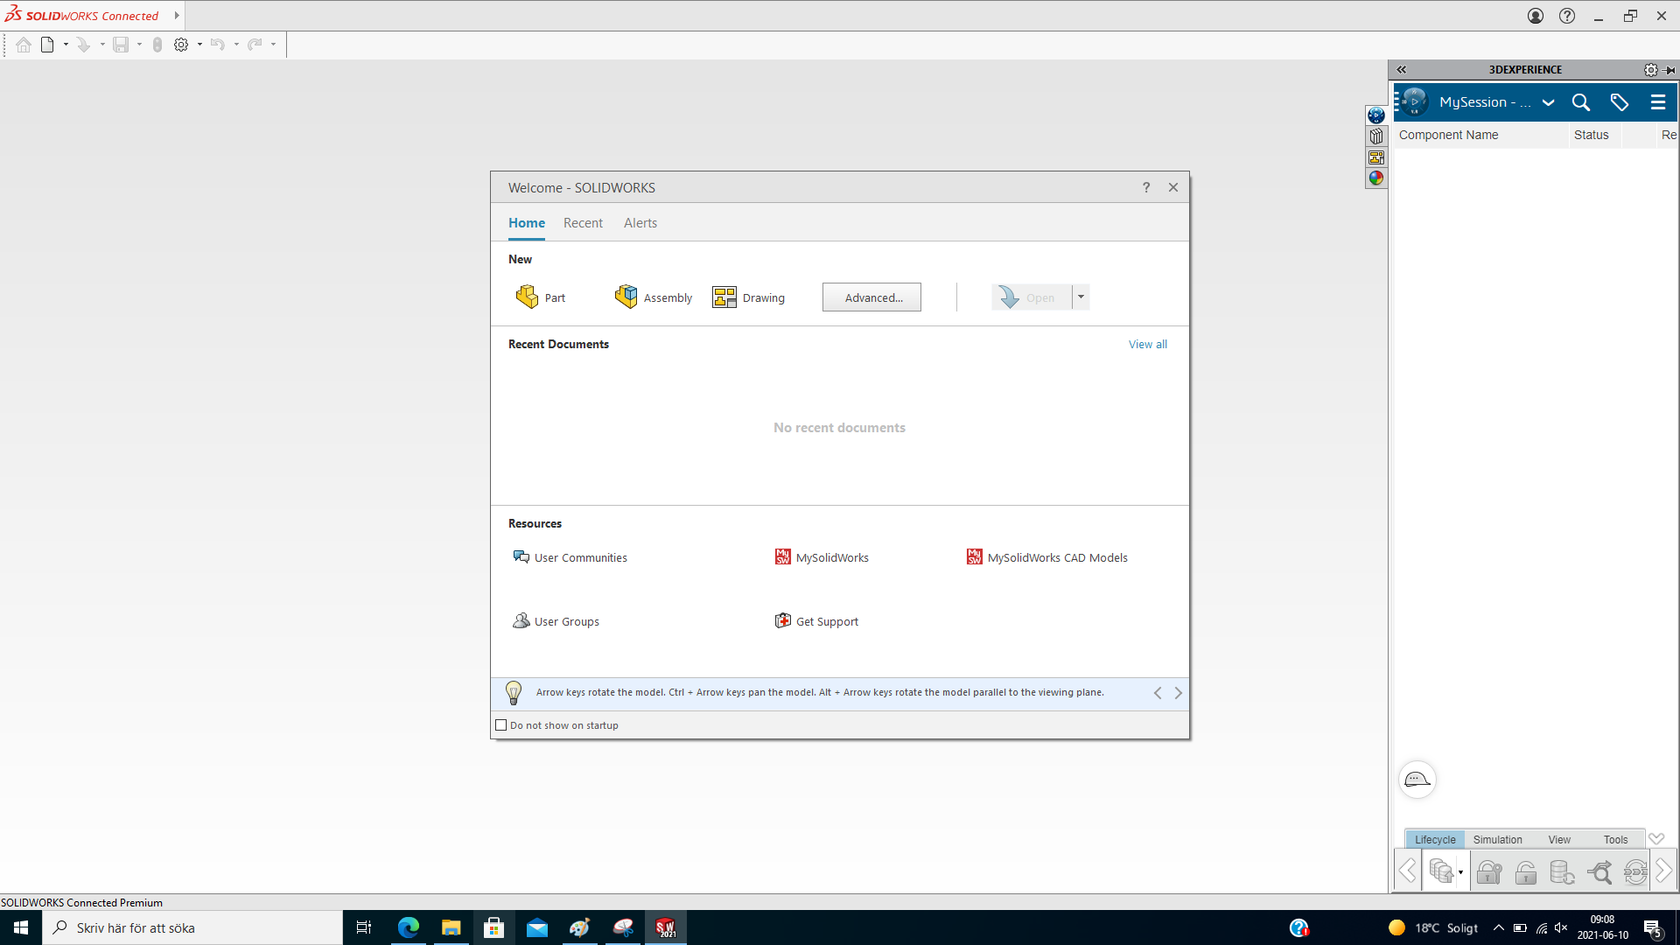1680x945 pixels.
Task: Expand the SOLIDWORKS Connected menu arrow
Action: pyautogui.click(x=177, y=16)
